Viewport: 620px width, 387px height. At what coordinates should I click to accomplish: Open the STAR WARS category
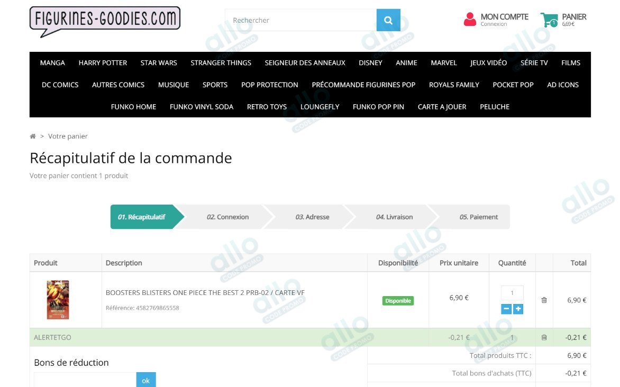tap(159, 63)
